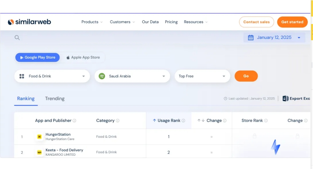Click the Keeta app icon
The width and height of the screenshot is (313, 169).
(39, 152)
